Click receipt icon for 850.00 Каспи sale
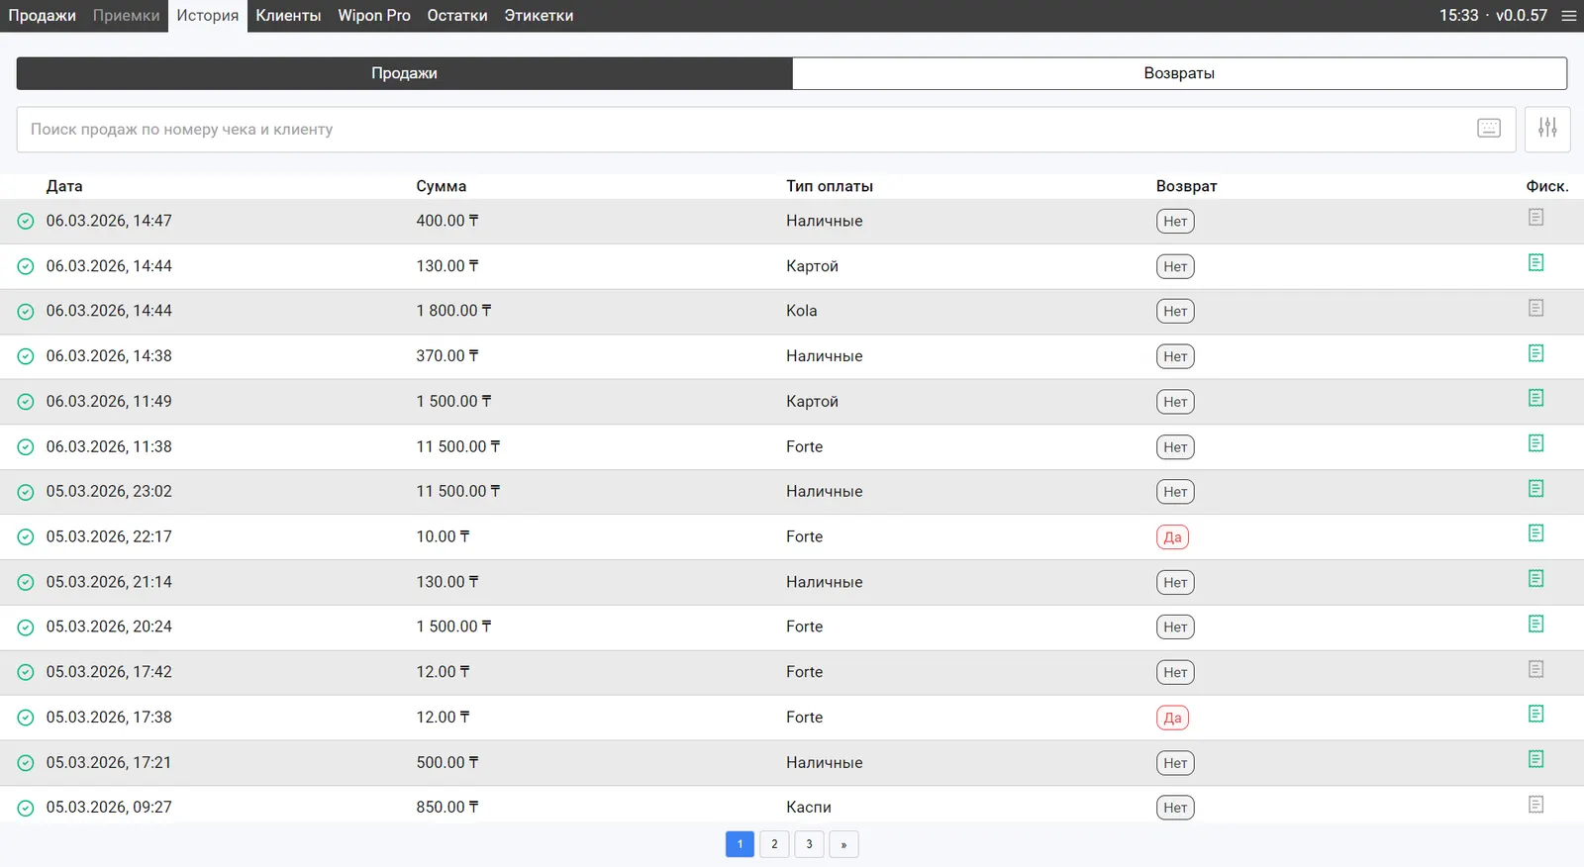 click(x=1535, y=805)
